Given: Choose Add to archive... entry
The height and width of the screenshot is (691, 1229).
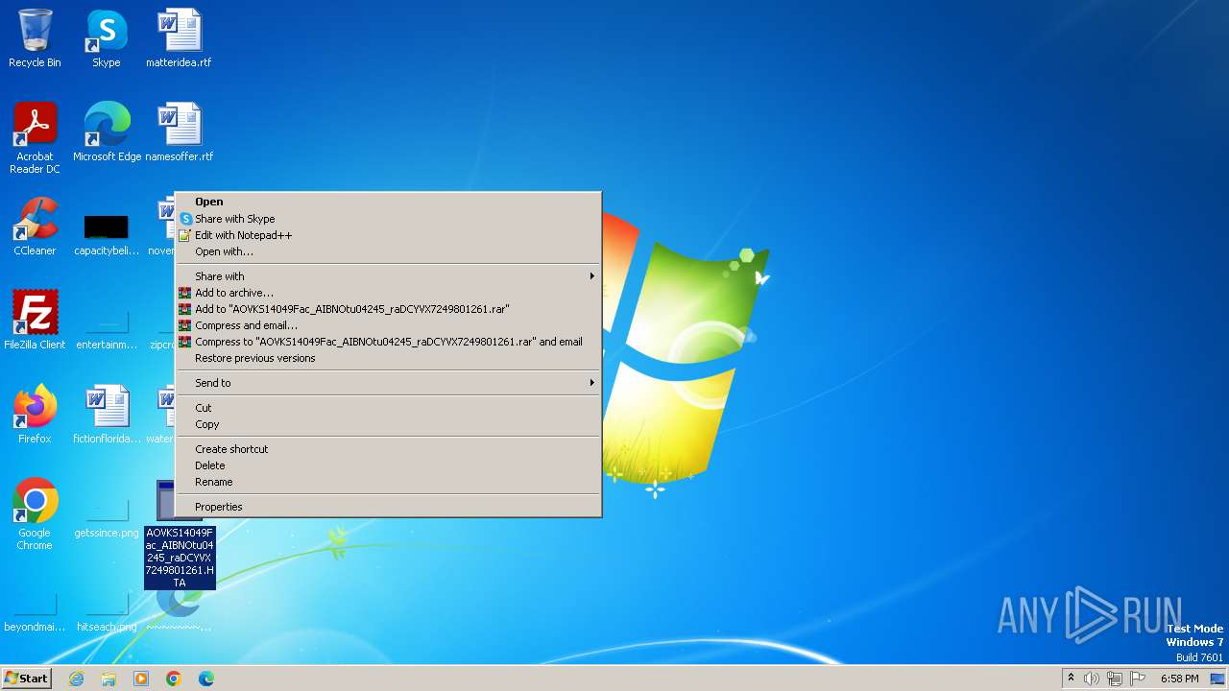Looking at the screenshot, I should [388, 293].
